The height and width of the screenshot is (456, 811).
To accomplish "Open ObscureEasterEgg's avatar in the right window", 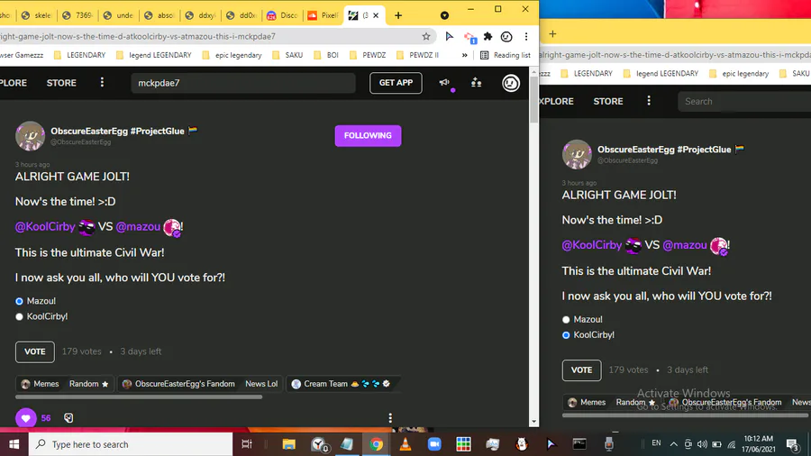I will point(577,154).
